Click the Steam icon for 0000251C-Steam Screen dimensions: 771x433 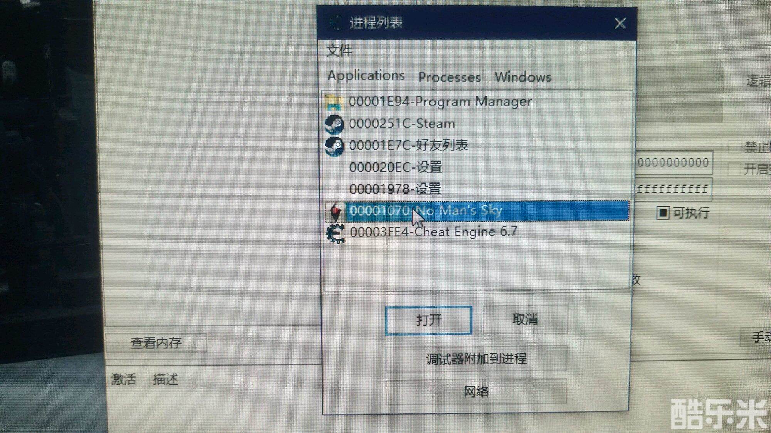[x=334, y=124]
